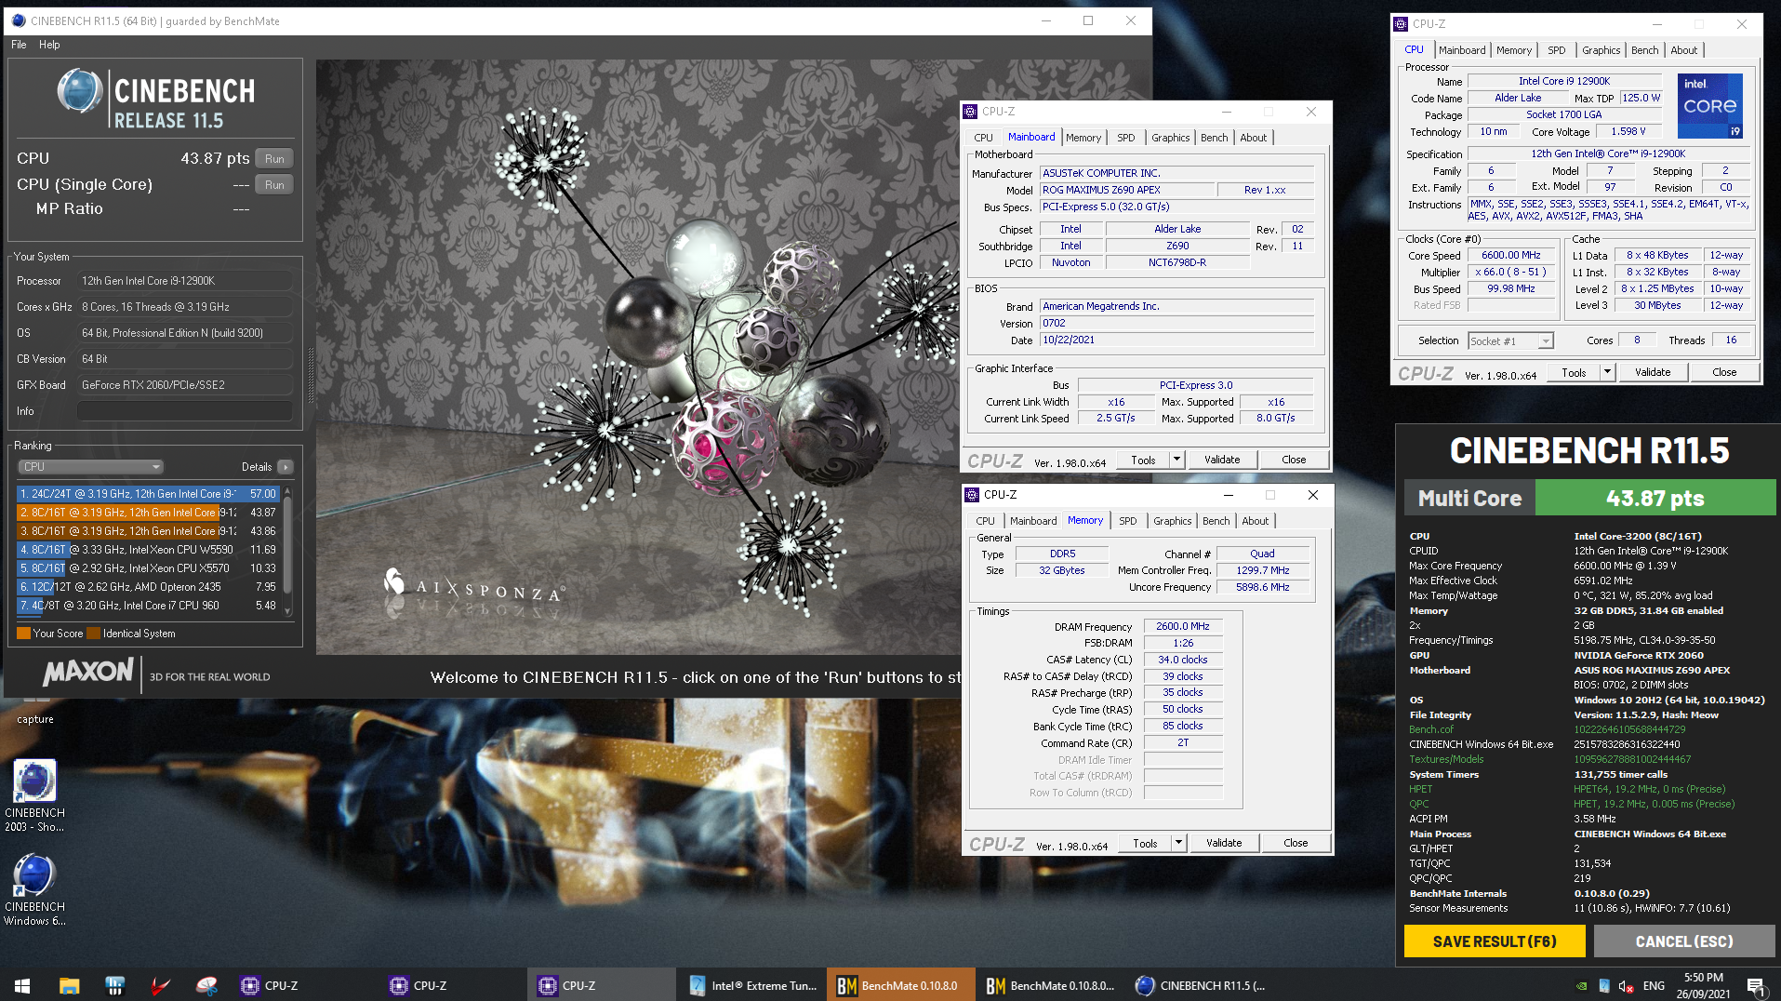Click the CPU-Z Mainboard window title icon
Image resolution: width=1781 pixels, height=1001 pixels.
point(970,112)
